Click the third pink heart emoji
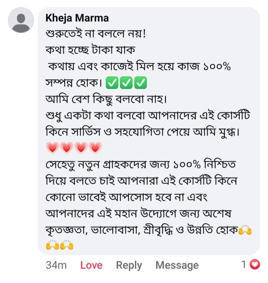The height and width of the screenshot is (283, 268). 81,148
